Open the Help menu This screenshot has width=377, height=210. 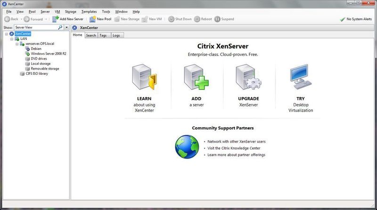point(136,11)
